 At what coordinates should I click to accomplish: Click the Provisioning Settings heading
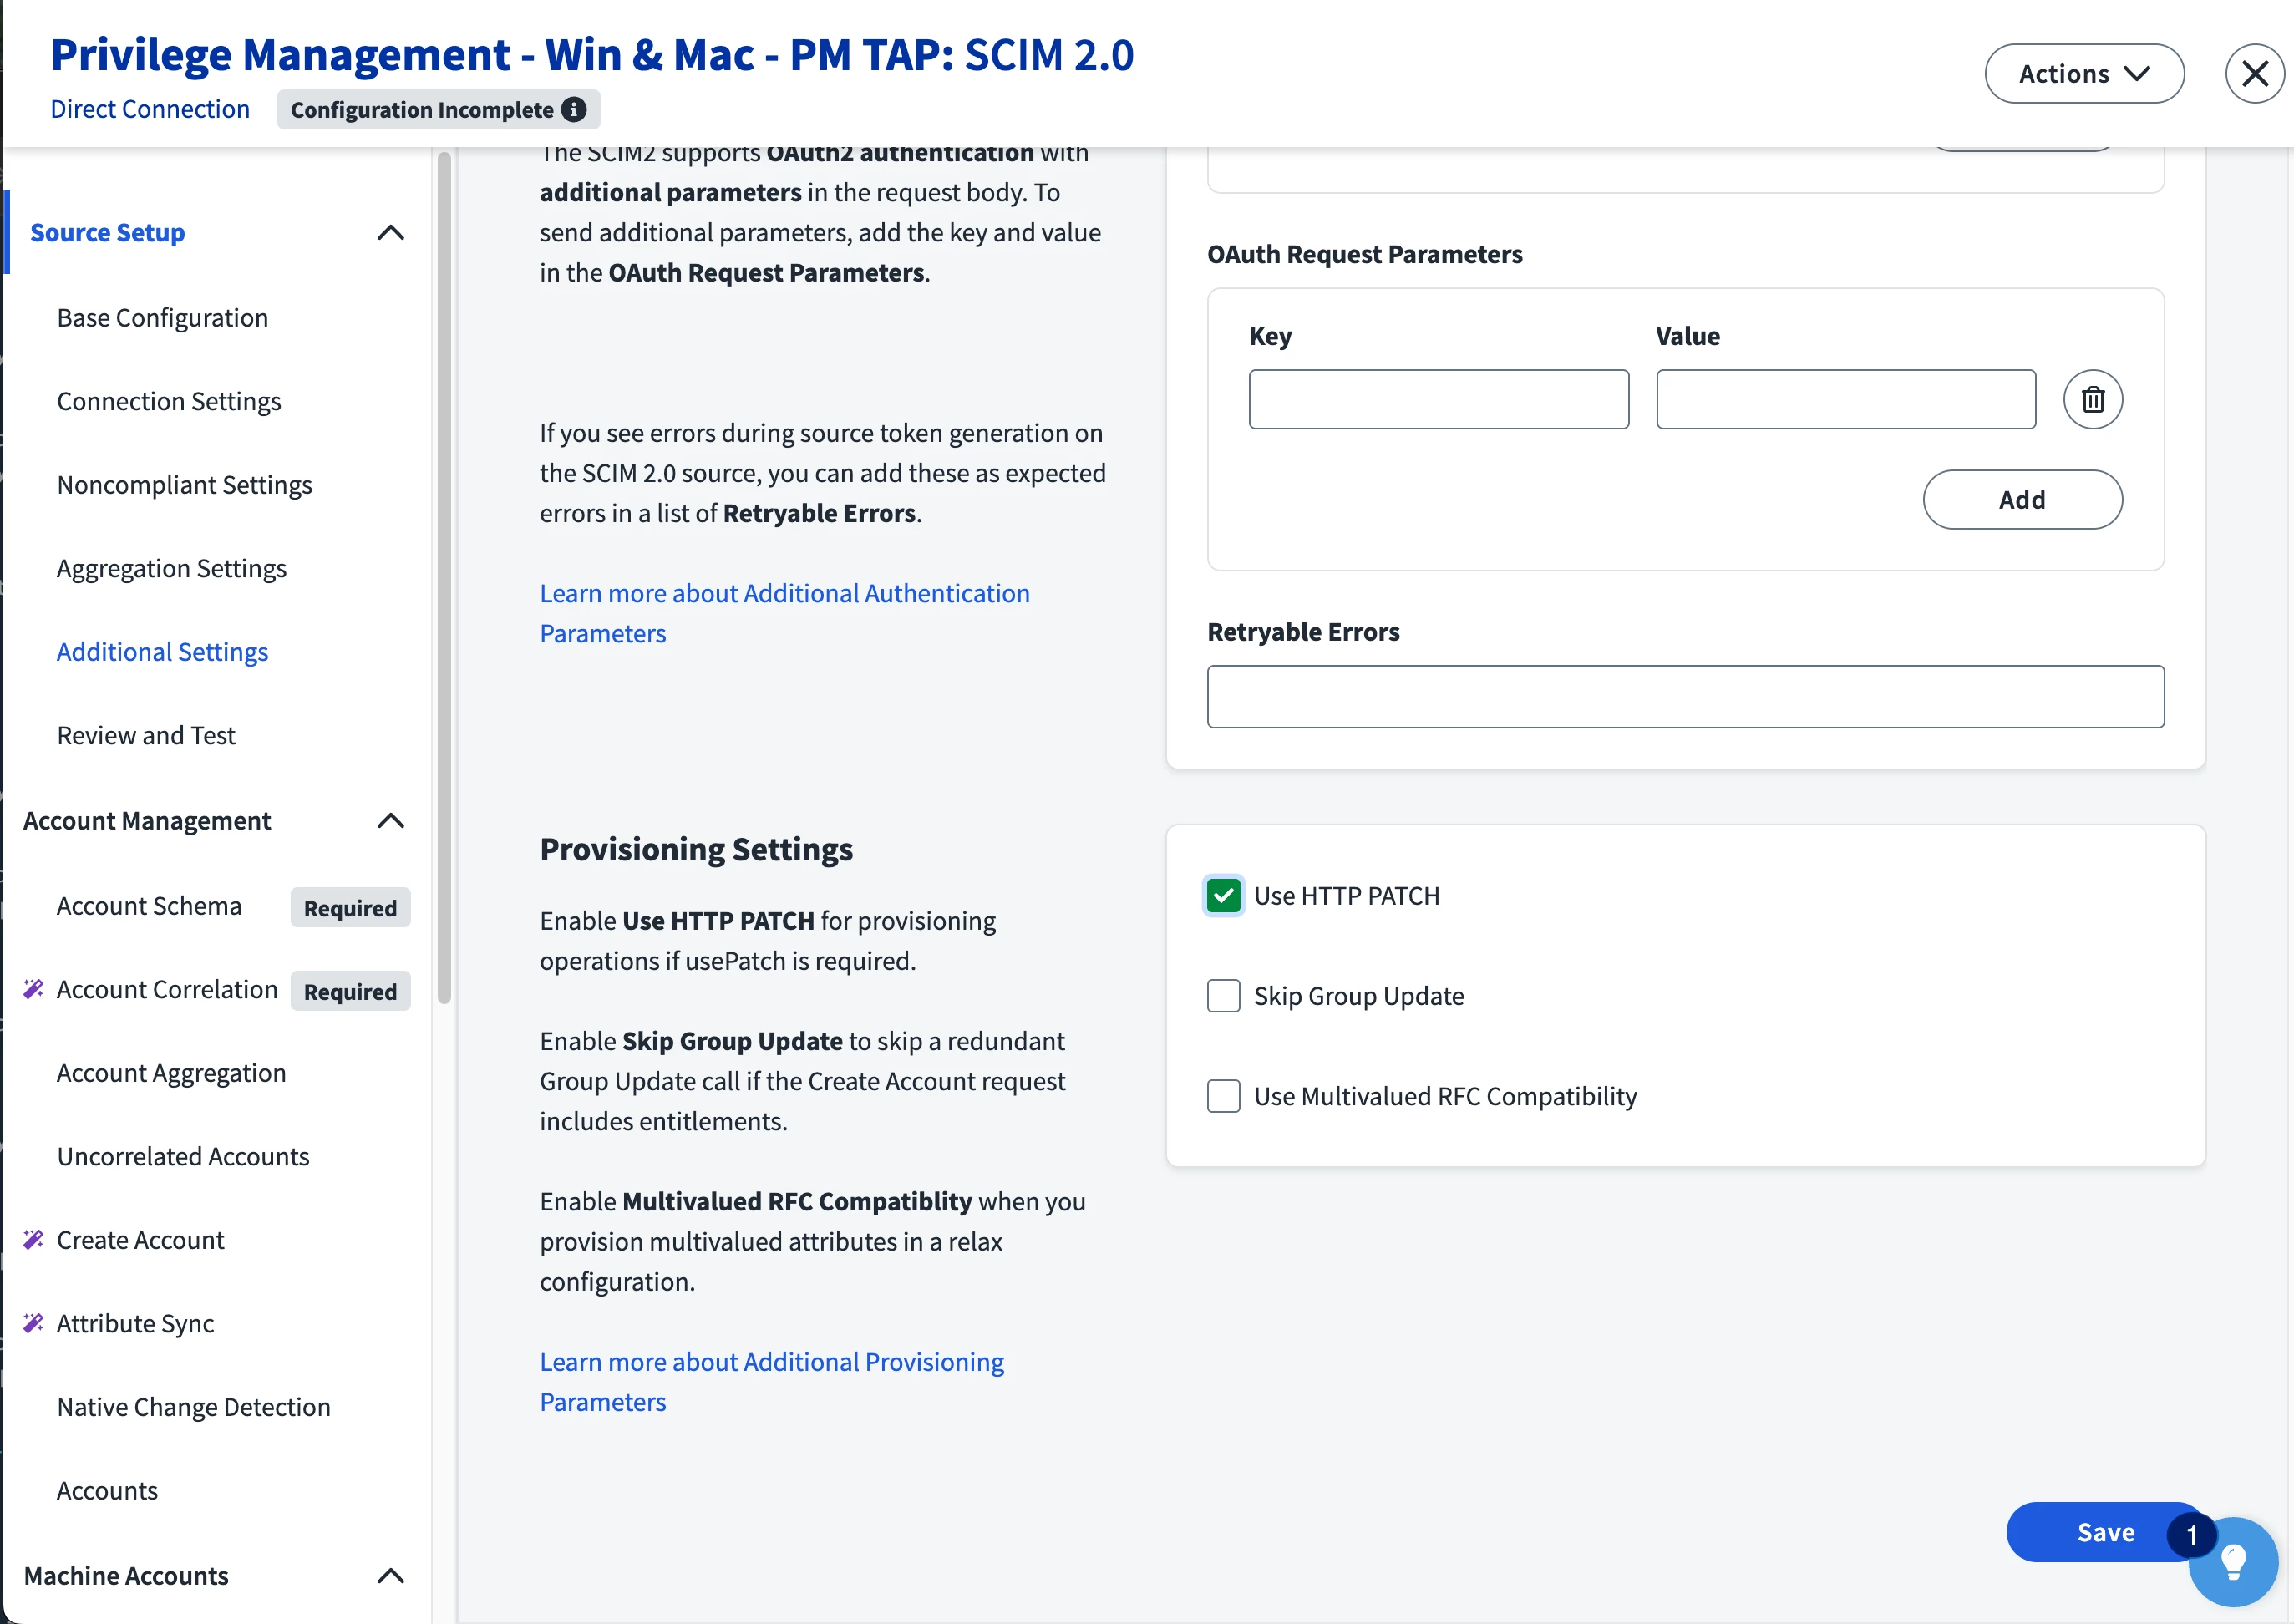(x=696, y=849)
